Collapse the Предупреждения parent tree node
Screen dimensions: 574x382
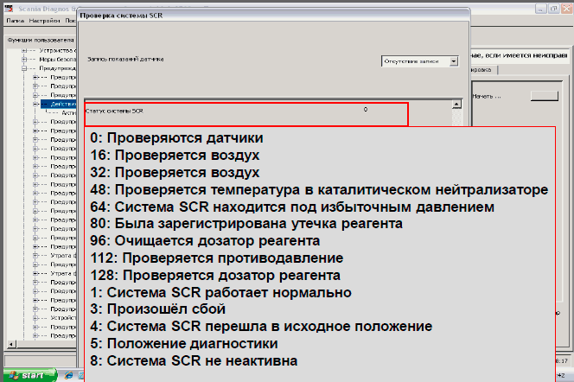click(x=23, y=68)
